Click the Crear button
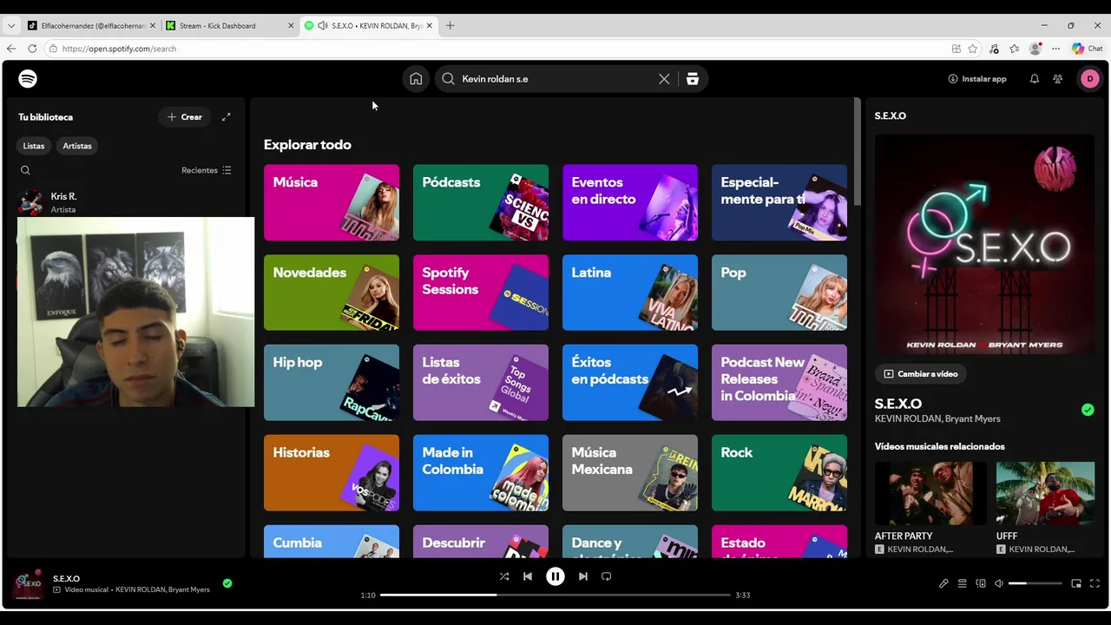1111x625 pixels. (184, 117)
